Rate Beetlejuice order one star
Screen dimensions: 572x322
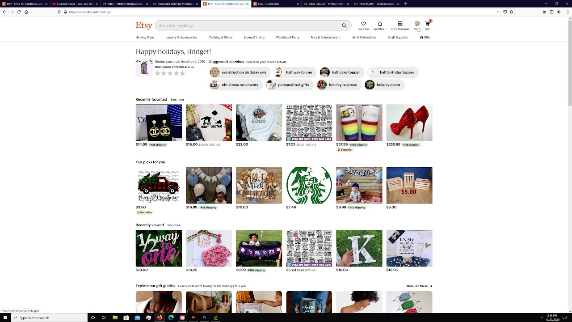158,73
